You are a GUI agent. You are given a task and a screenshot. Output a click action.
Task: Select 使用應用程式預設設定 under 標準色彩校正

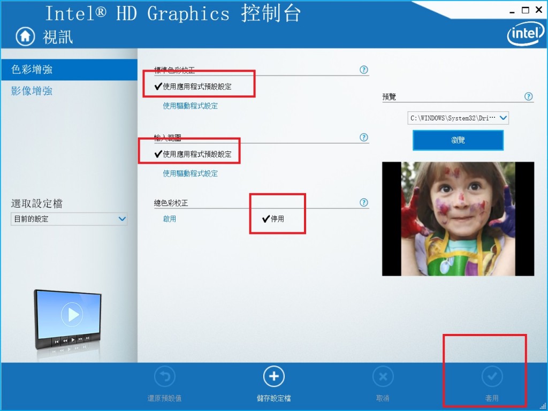point(193,87)
